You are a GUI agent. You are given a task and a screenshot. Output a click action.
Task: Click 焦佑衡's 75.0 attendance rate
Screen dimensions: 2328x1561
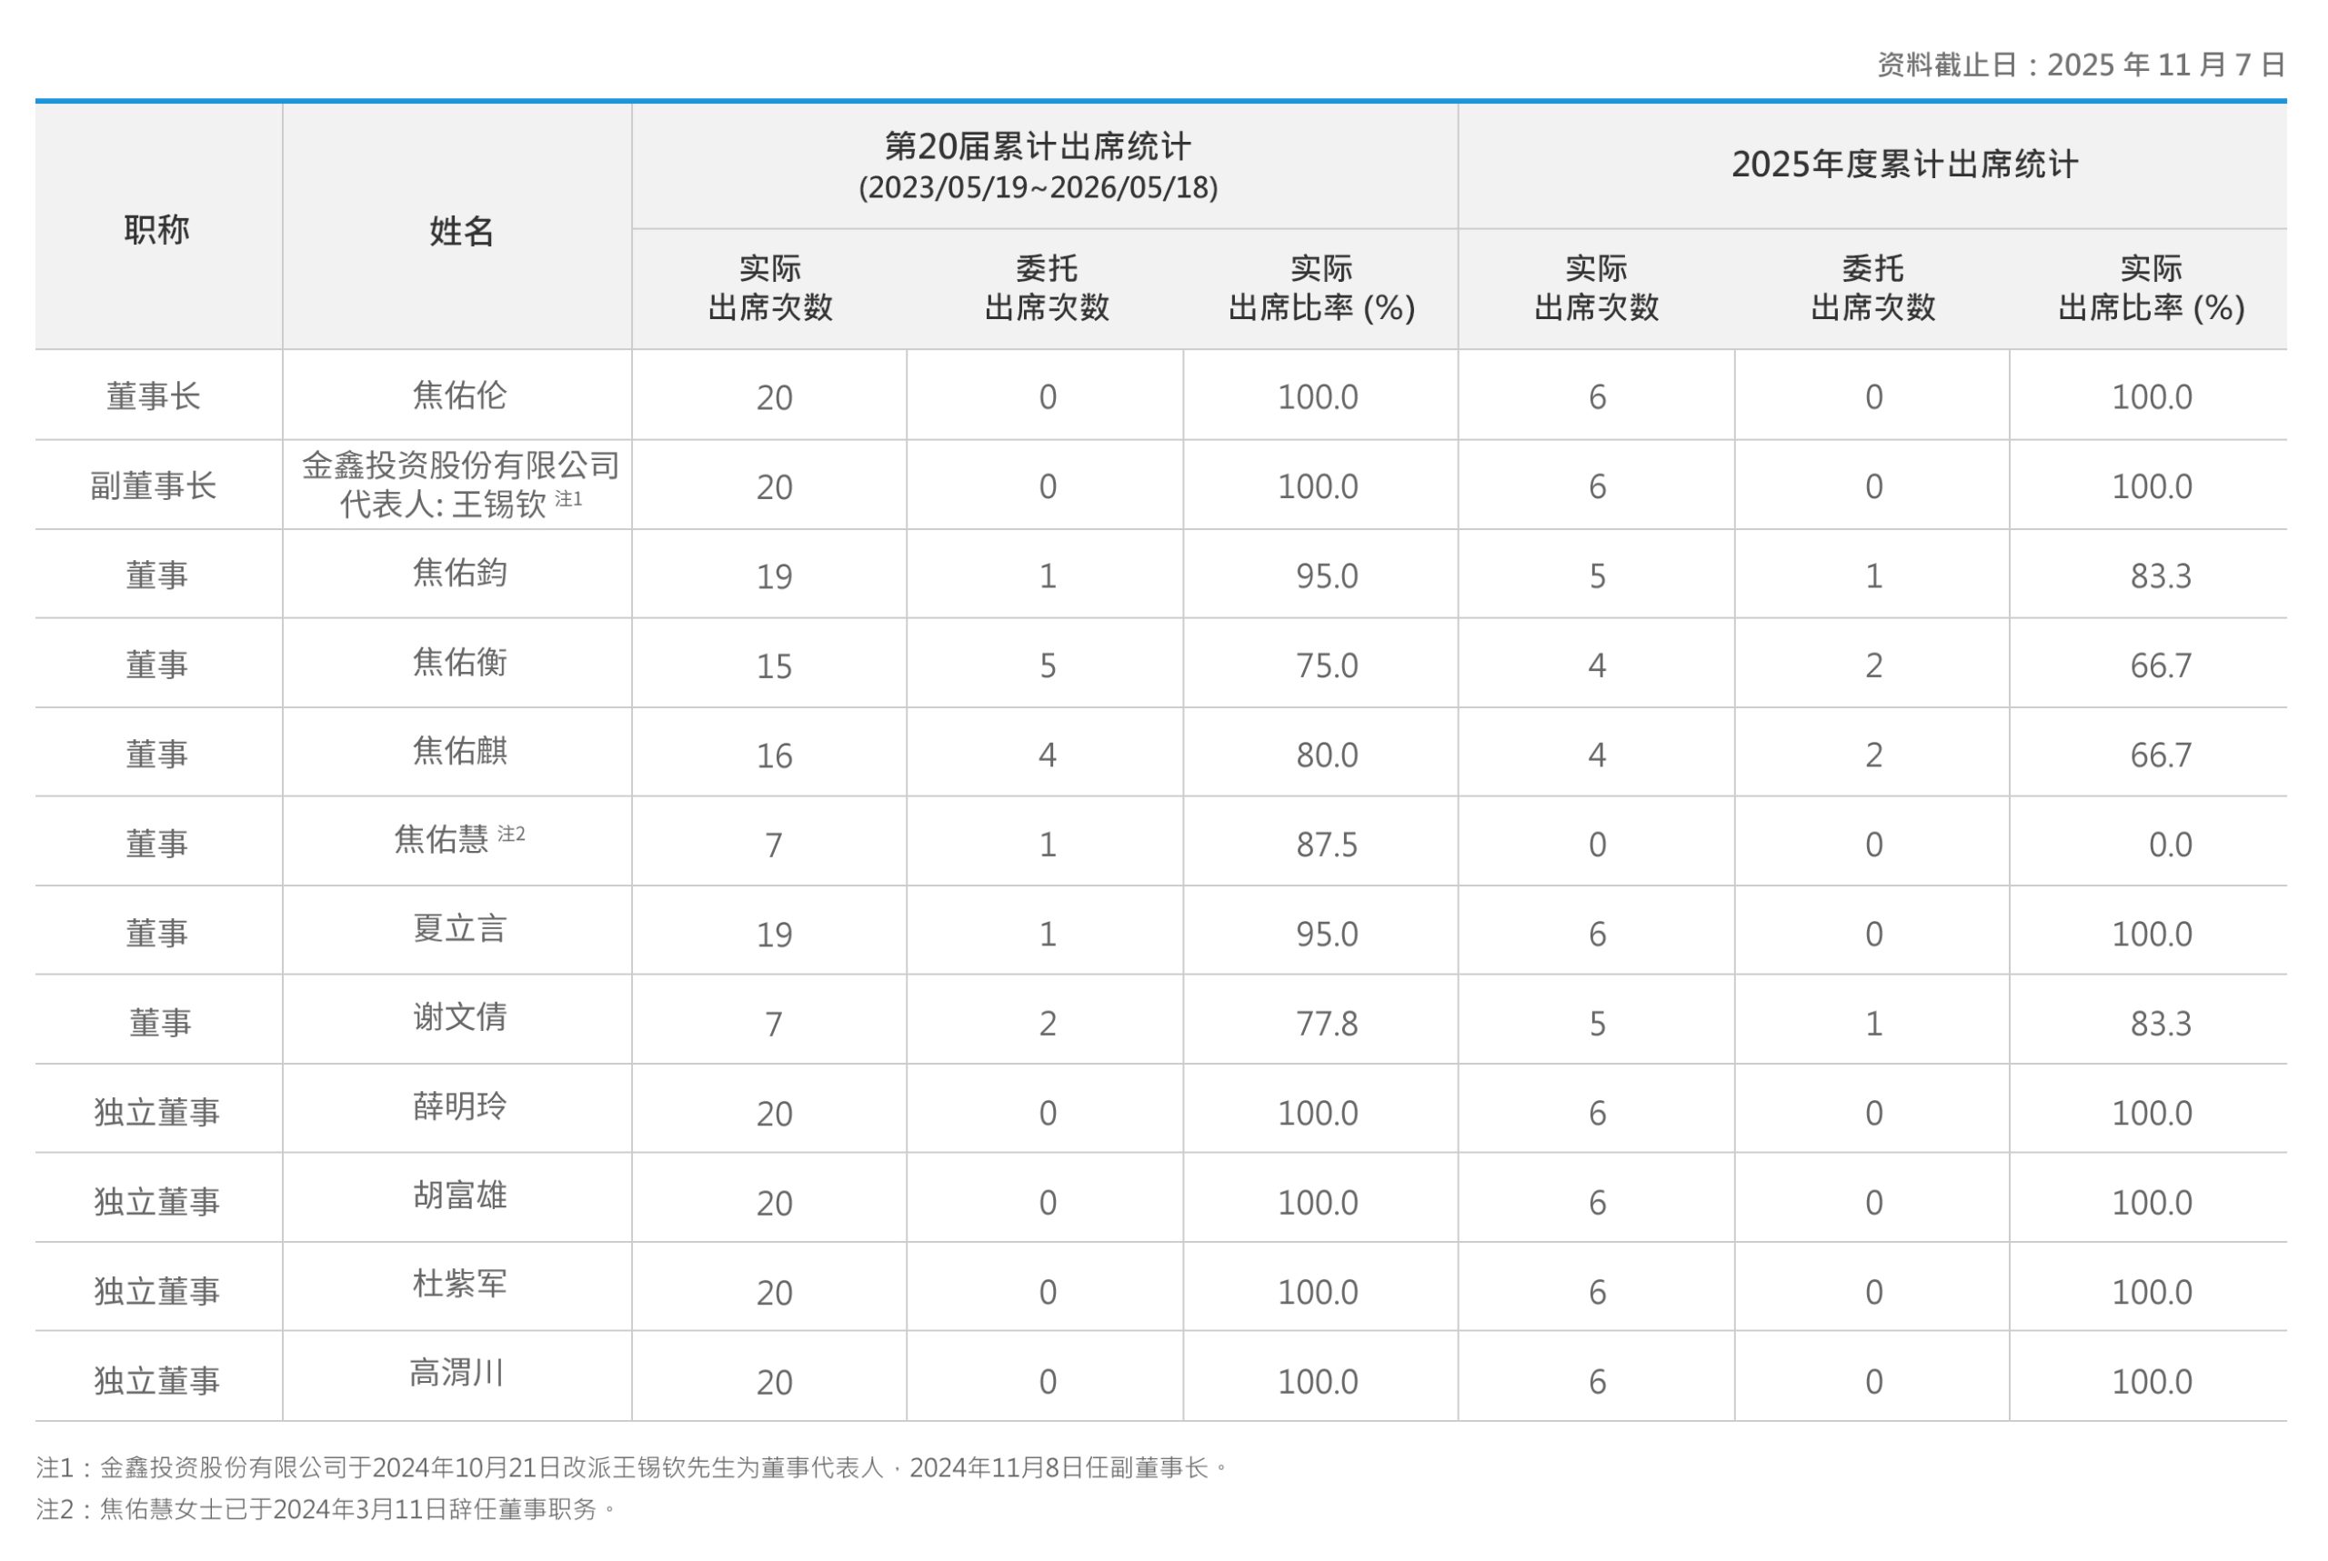[1326, 665]
